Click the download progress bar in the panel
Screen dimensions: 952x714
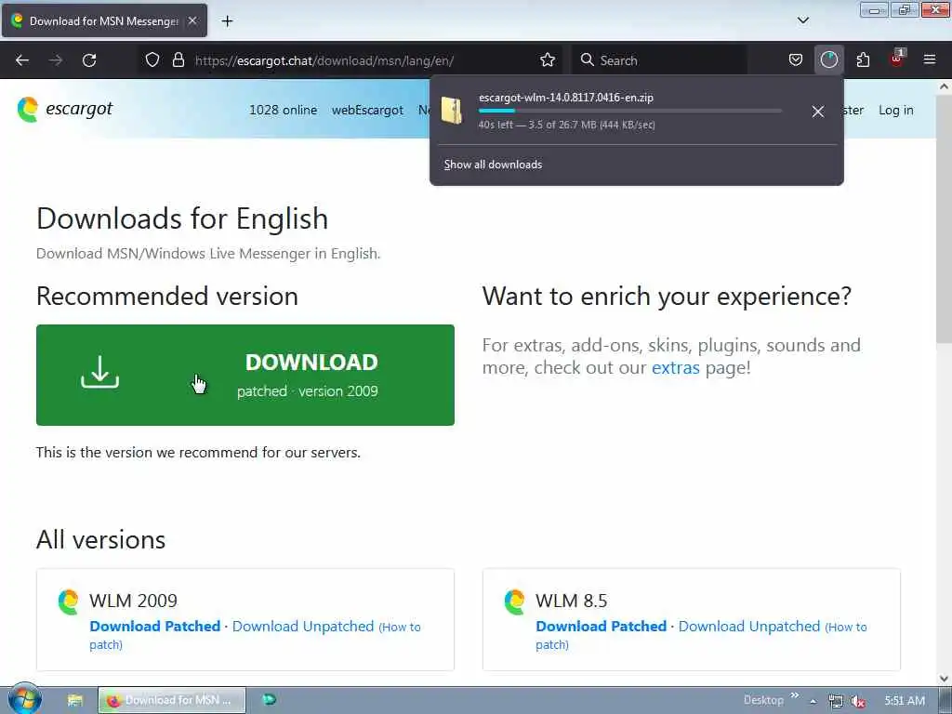629,111
